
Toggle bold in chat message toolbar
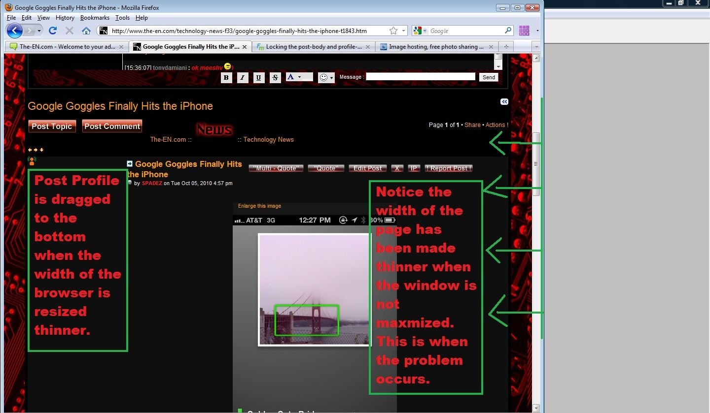[226, 77]
